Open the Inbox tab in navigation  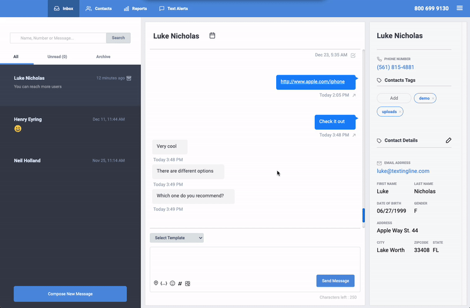point(63,8)
